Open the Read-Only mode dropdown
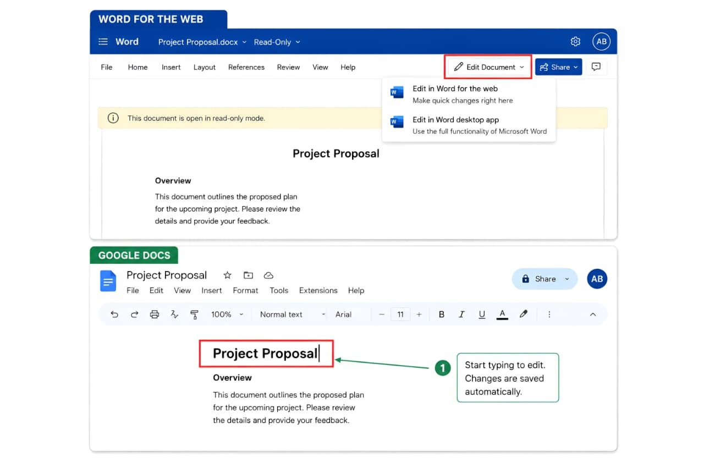Screen dimensions: 704x469 click(277, 42)
